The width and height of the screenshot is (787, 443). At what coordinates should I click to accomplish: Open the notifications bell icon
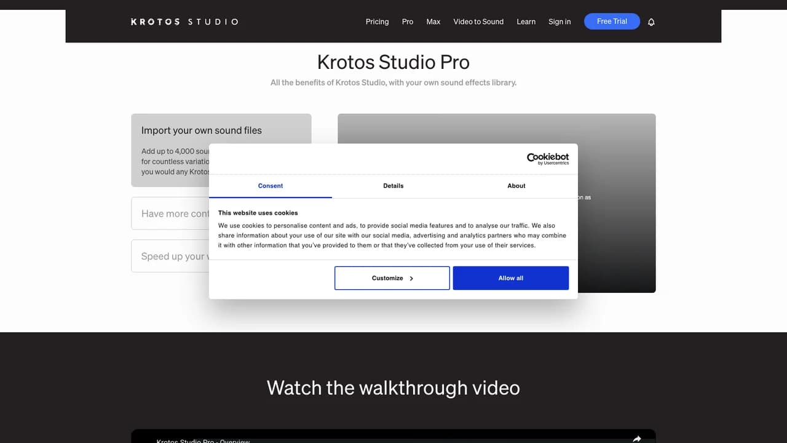click(651, 22)
